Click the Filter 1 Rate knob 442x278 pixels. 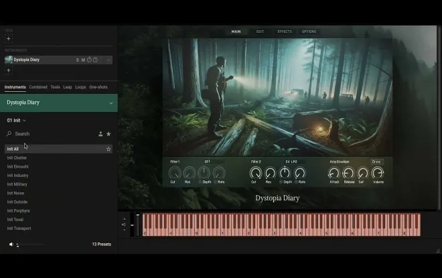pos(219,173)
